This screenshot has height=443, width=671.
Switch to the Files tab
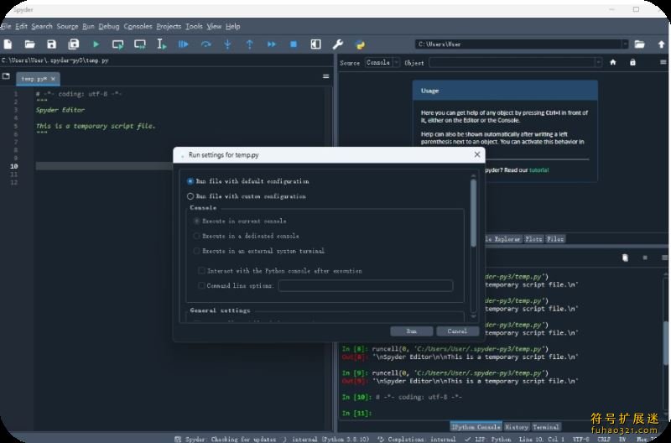coord(555,239)
